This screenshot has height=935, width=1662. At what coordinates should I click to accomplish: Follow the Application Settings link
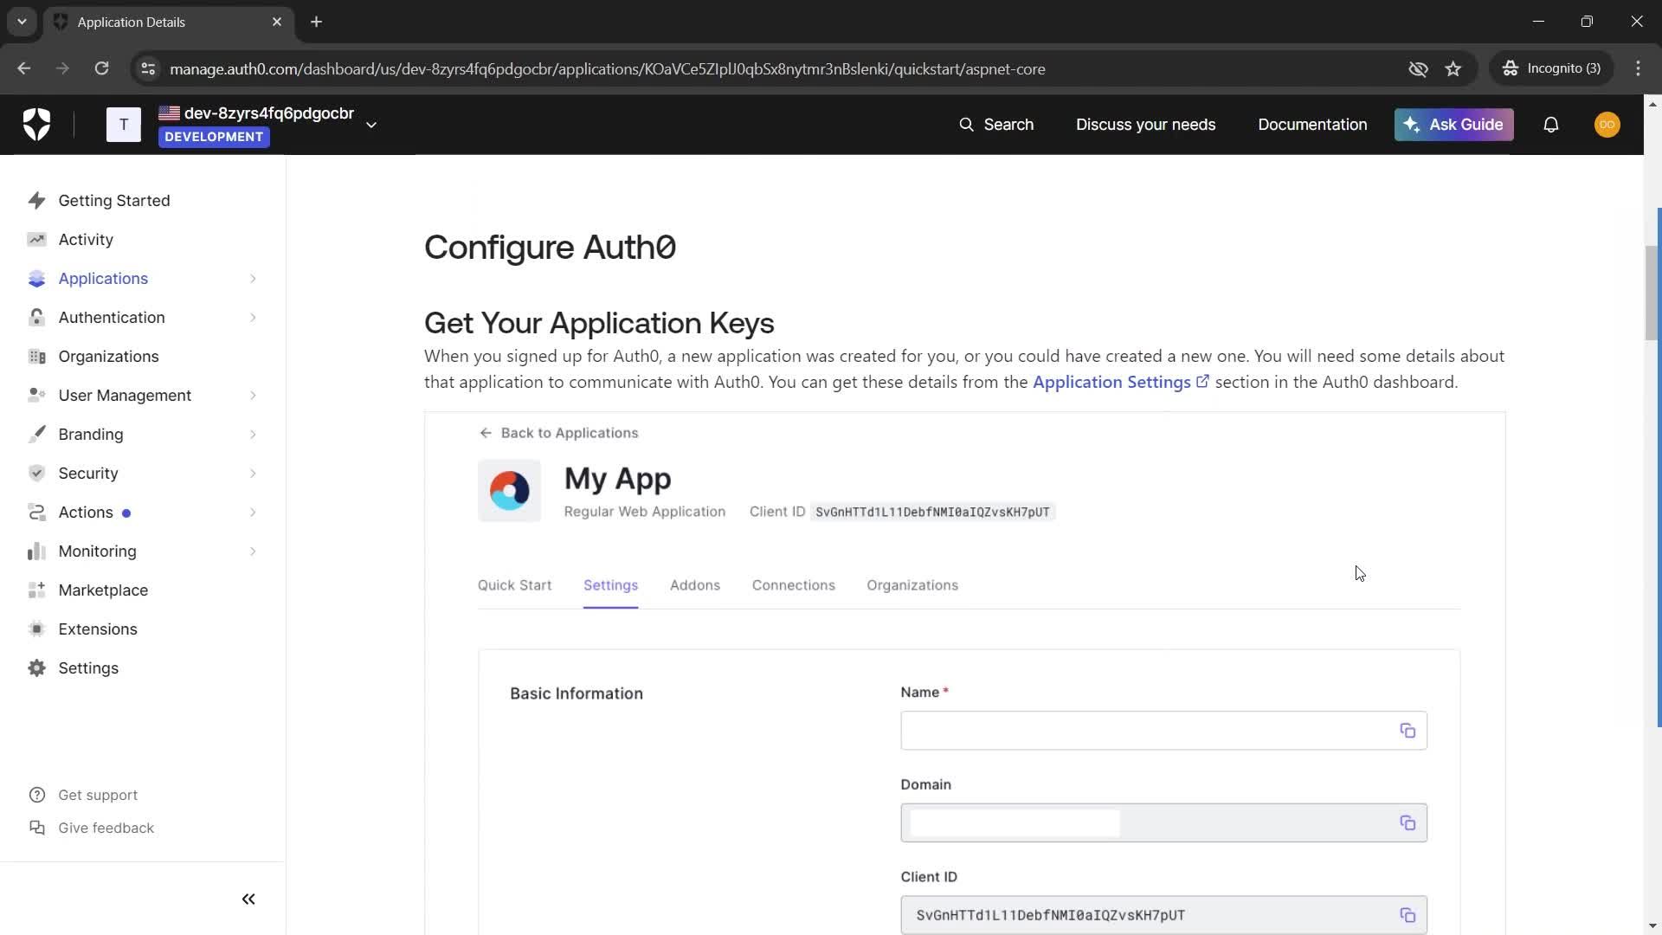click(x=1121, y=383)
